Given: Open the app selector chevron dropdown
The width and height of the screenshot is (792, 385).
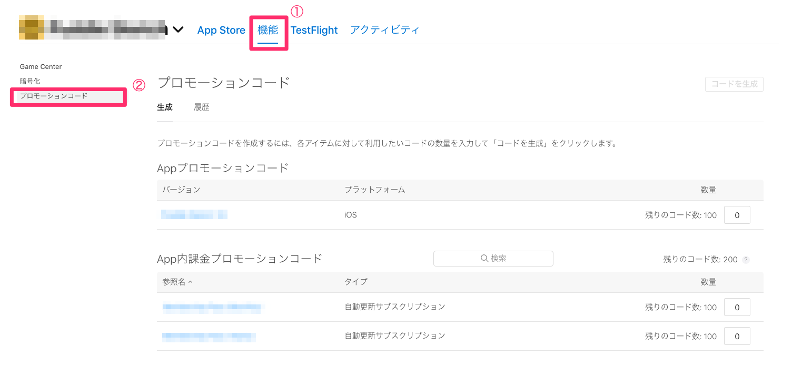Looking at the screenshot, I should [178, 30].
